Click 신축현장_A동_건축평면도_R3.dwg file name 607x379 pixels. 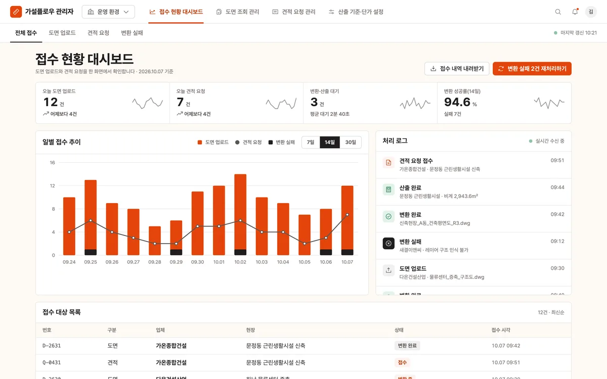point(435,223)
